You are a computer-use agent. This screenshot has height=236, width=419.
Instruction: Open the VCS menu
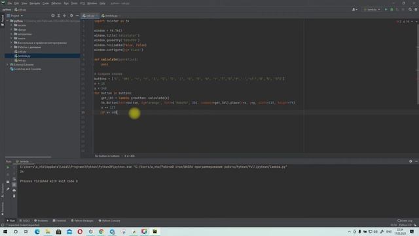tap(82, 3)
